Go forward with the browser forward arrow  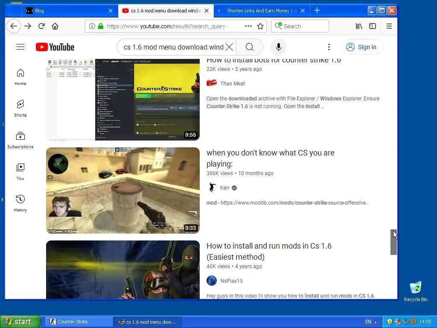[x=28, y=26]
